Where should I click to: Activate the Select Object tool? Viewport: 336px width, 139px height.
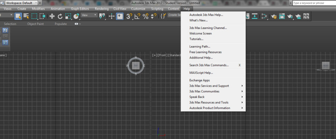pyautogui.click(x=19, y=16)
